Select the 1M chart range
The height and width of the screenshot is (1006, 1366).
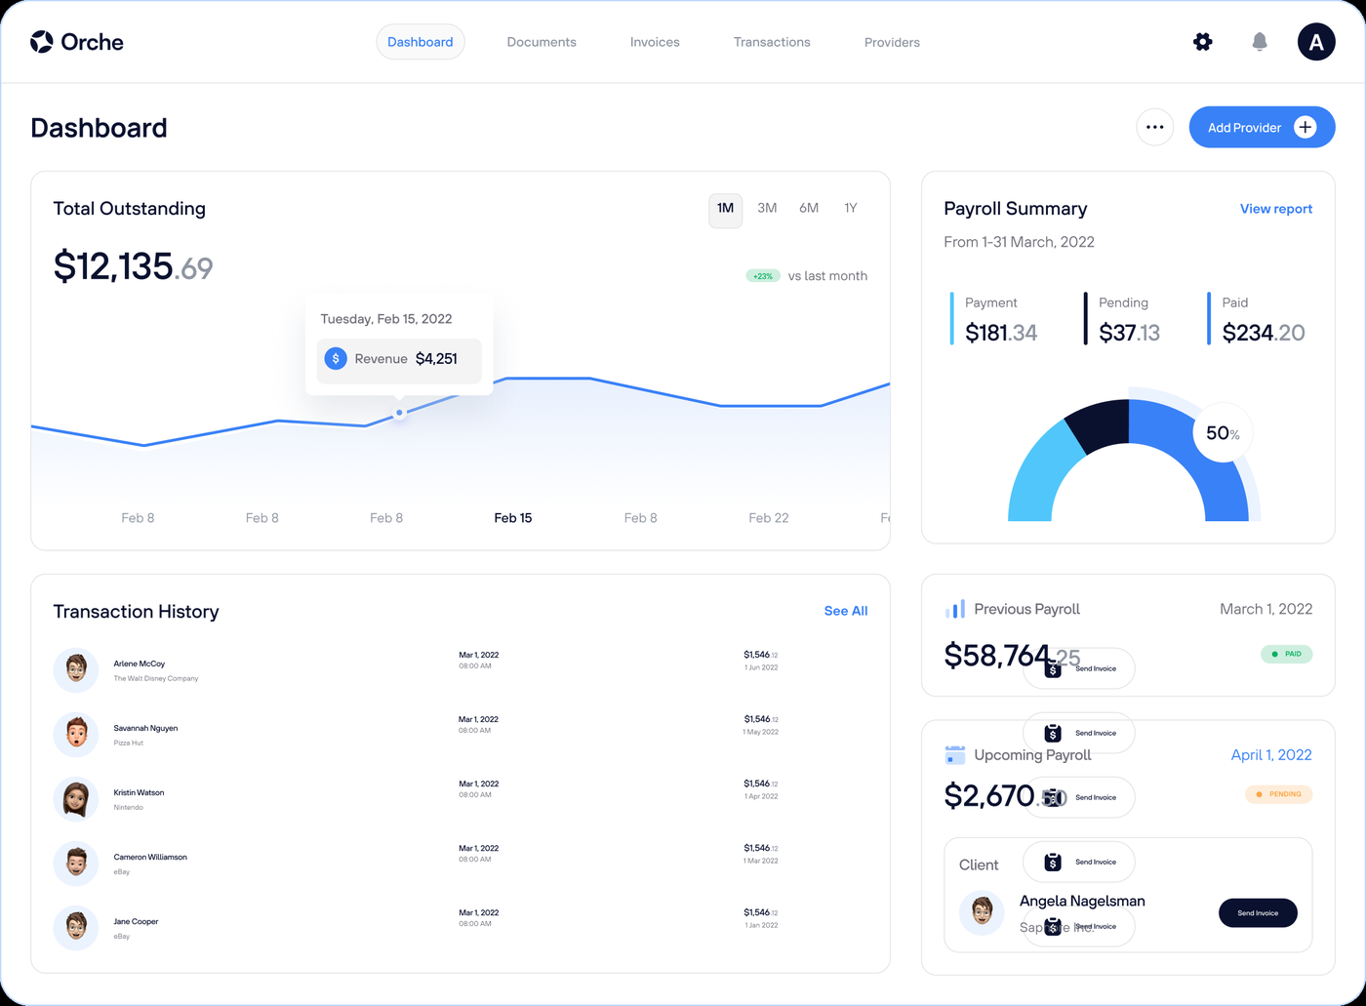[725, 209]
